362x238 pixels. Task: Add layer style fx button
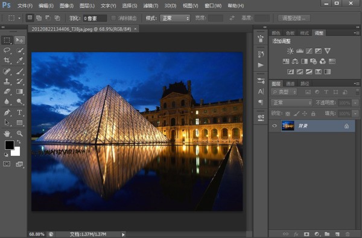pos(296,234)
